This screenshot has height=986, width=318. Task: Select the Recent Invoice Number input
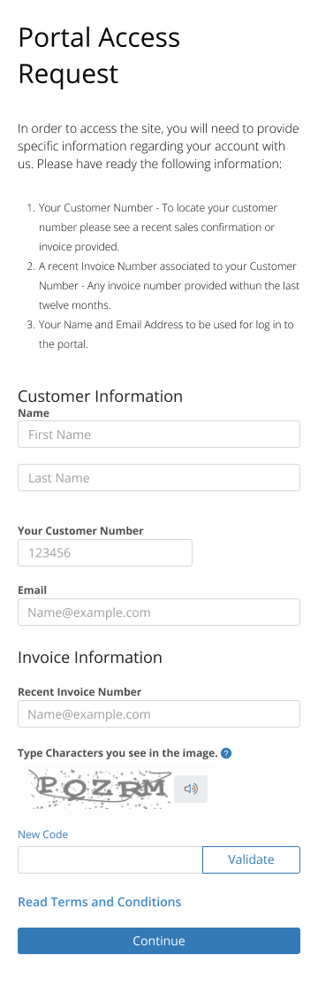159,713
